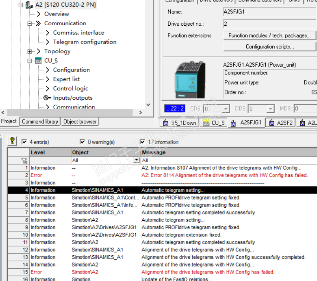Click Configuration scripts button
This screenshot has width=317, height=281.
269,47
